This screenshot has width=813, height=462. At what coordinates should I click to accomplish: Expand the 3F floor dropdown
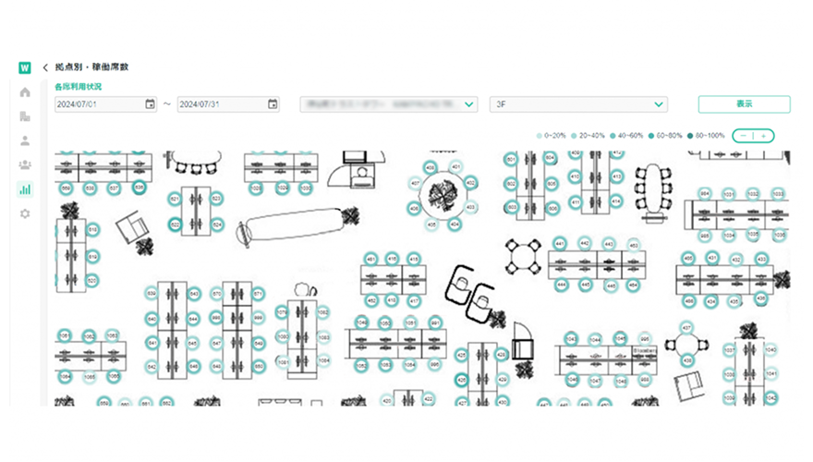(x=659, y=104)
